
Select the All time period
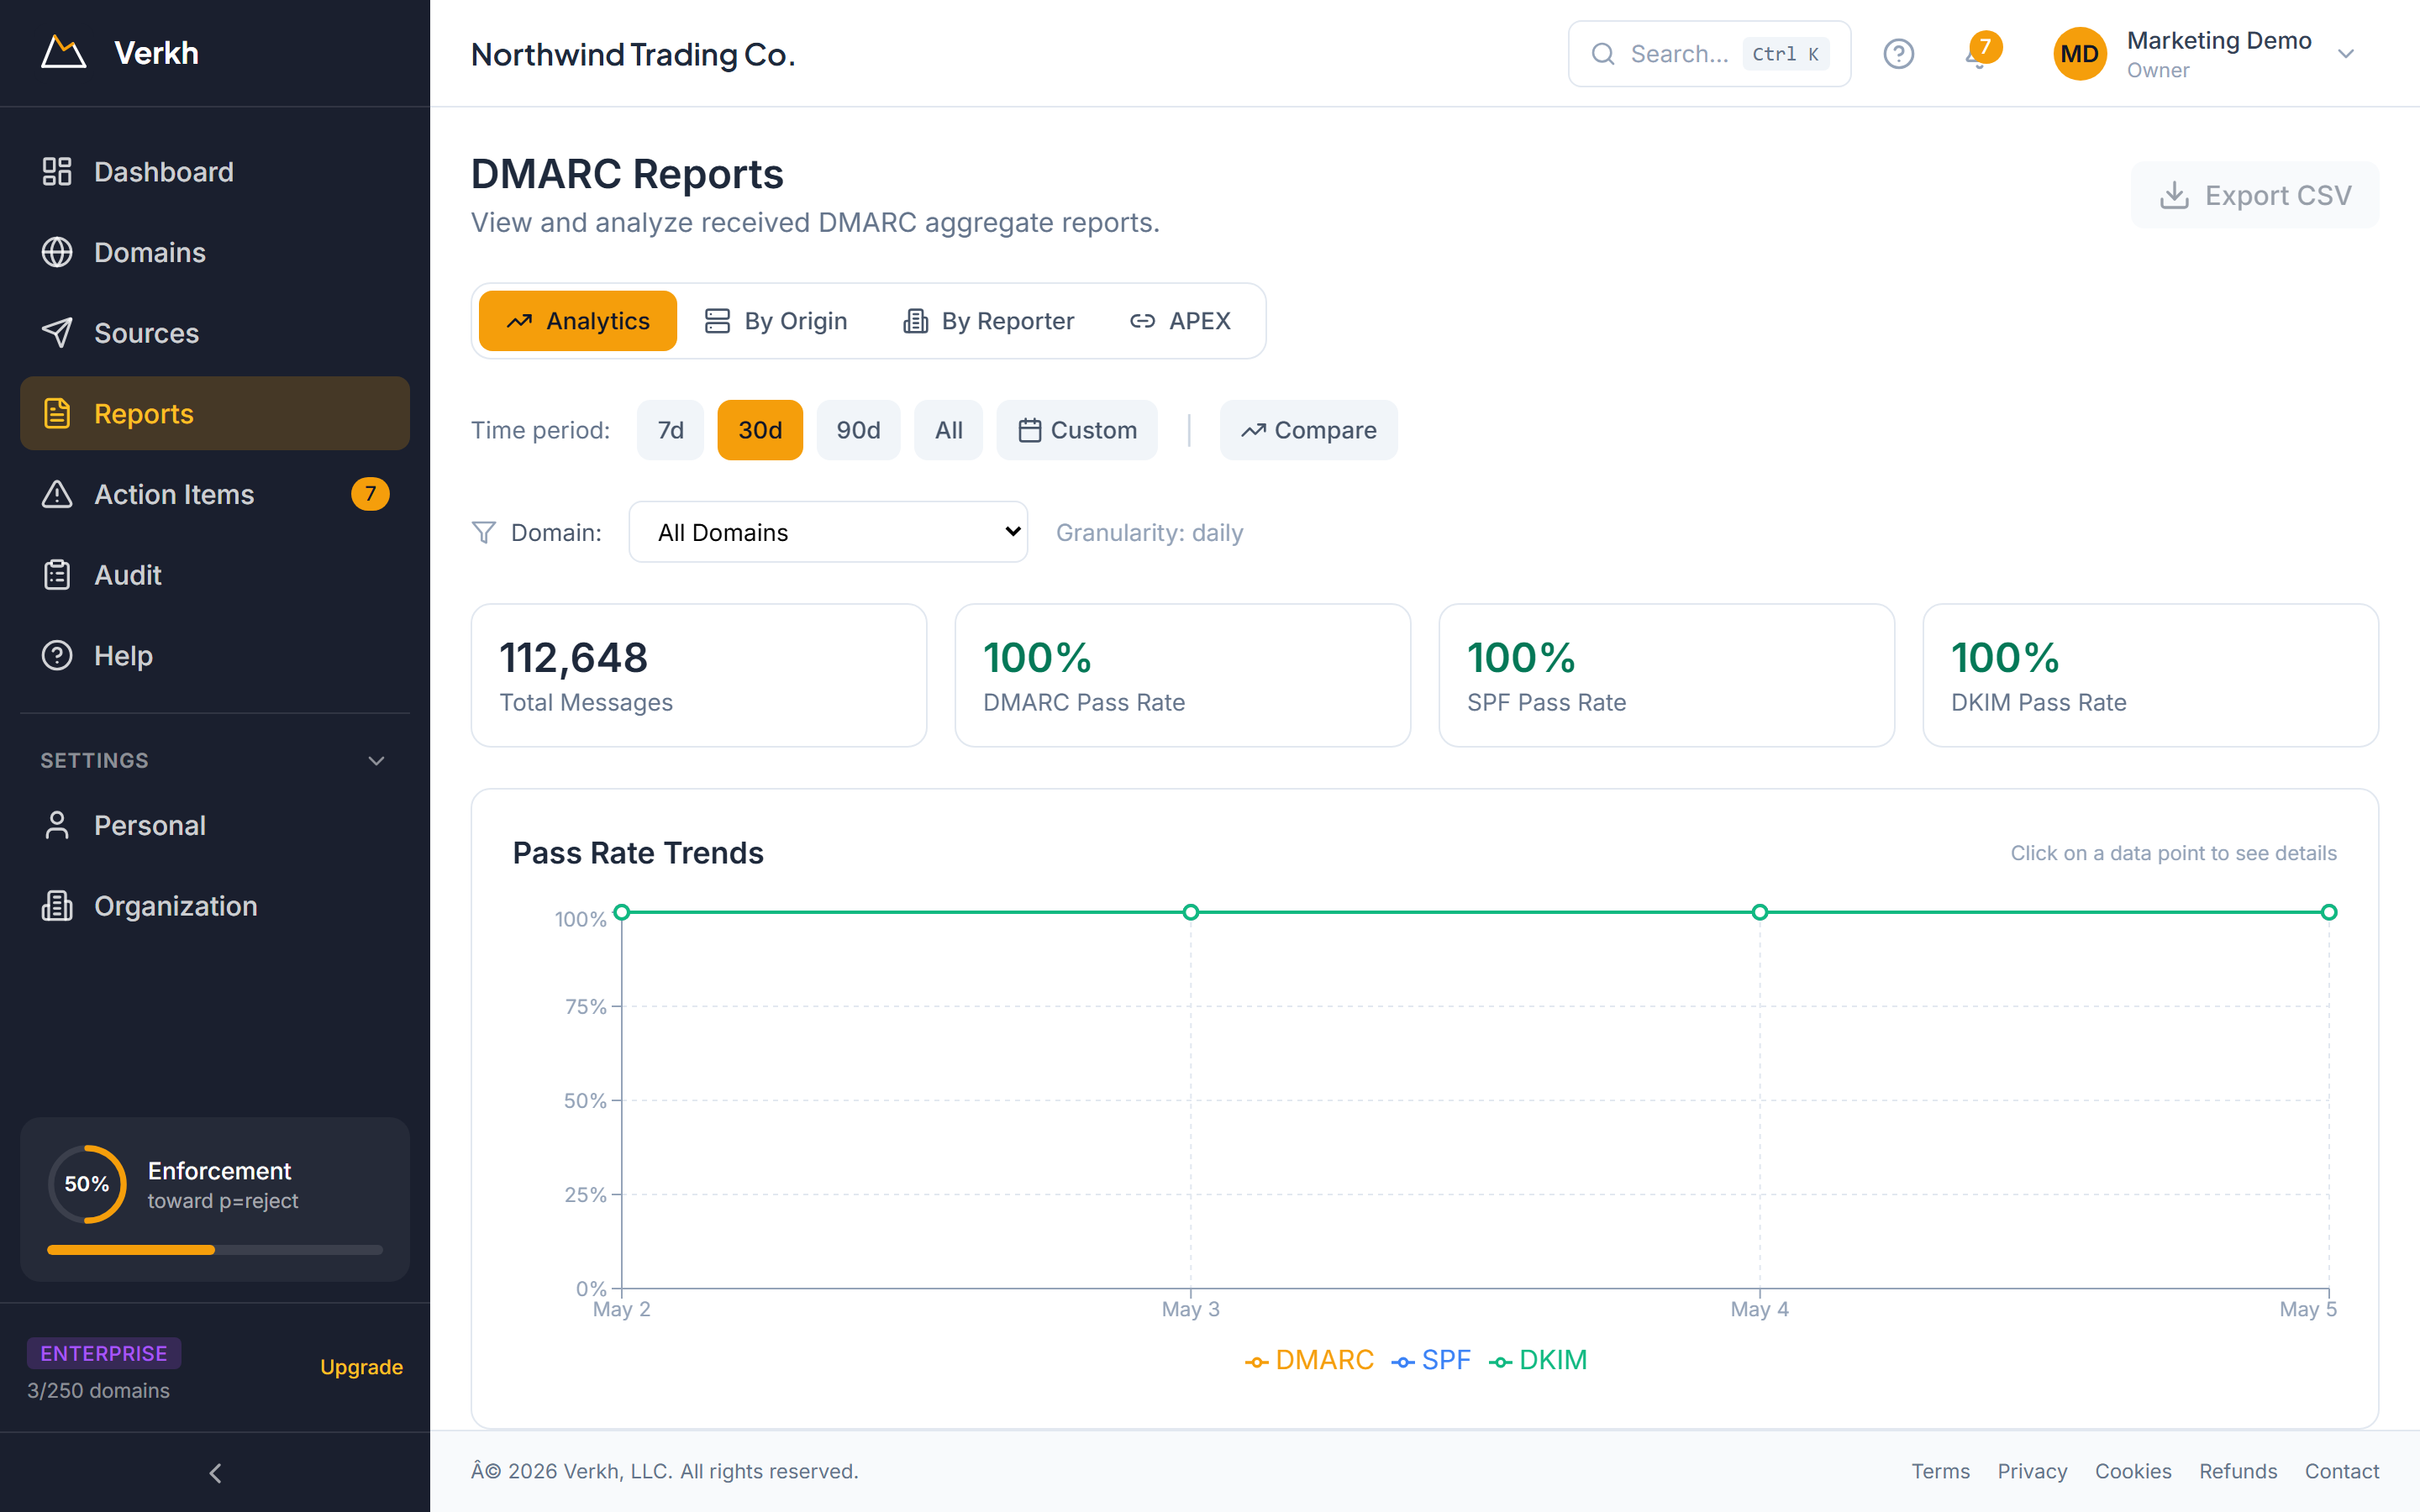949,430
